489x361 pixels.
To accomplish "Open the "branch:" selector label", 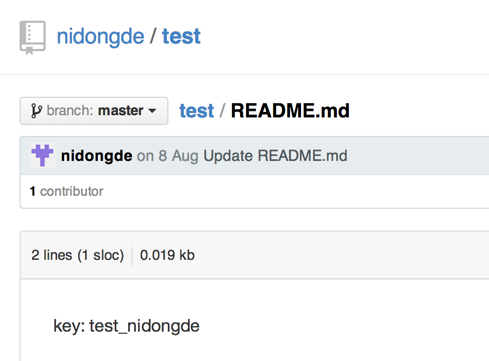I will pos(71,111).
